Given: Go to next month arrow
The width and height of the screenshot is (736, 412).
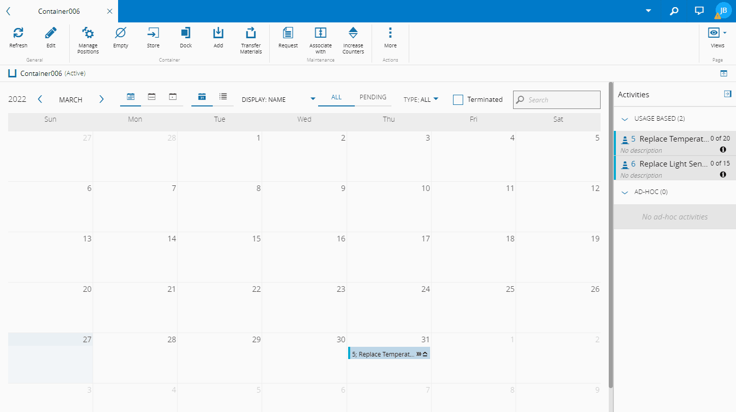Looking at the screenshot, I should pos(101,99).
